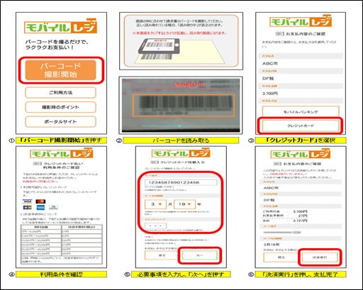Choose the モバイルバンキング payment button
The width and height of the screenshot is (363, 290).
pyautogui.click(x=301, y=111)
